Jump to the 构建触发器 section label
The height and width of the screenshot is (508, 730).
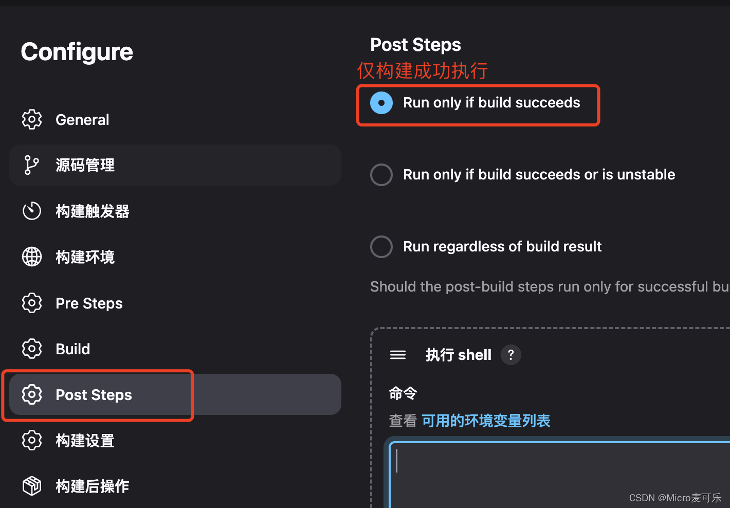point(93,211)
